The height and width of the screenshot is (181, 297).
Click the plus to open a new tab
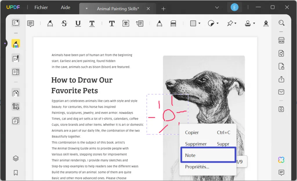tap(163, 9)
